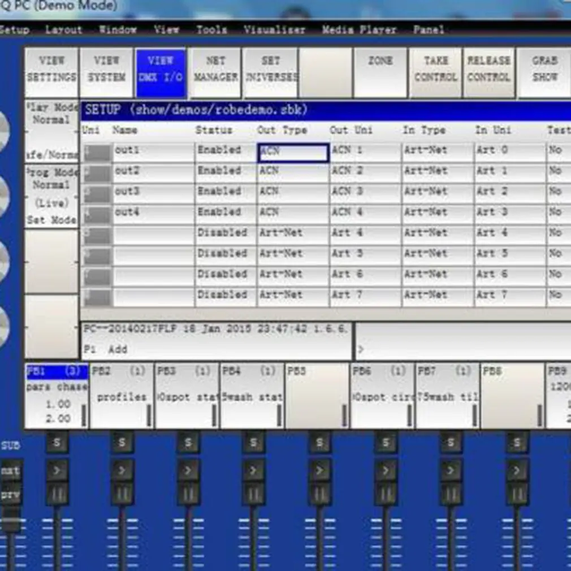The image size is (571, 571).
Task: Click the S select button under PB4
Action: click(254, 442)
